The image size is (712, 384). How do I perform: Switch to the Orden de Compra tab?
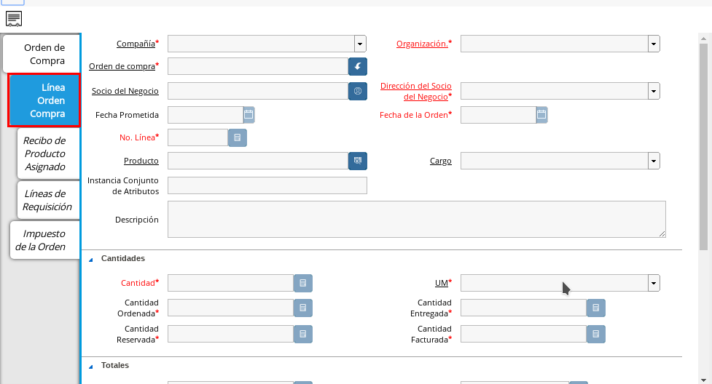[x=44, y=55]
